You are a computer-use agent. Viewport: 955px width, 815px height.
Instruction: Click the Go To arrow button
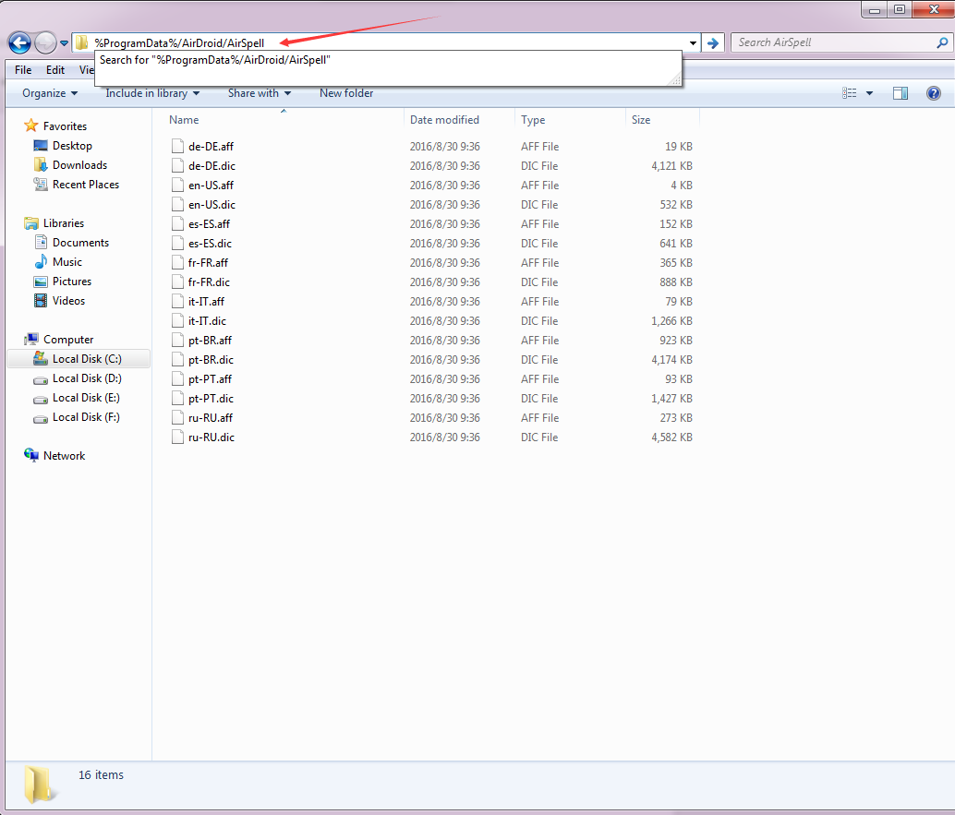pos(713,43)
